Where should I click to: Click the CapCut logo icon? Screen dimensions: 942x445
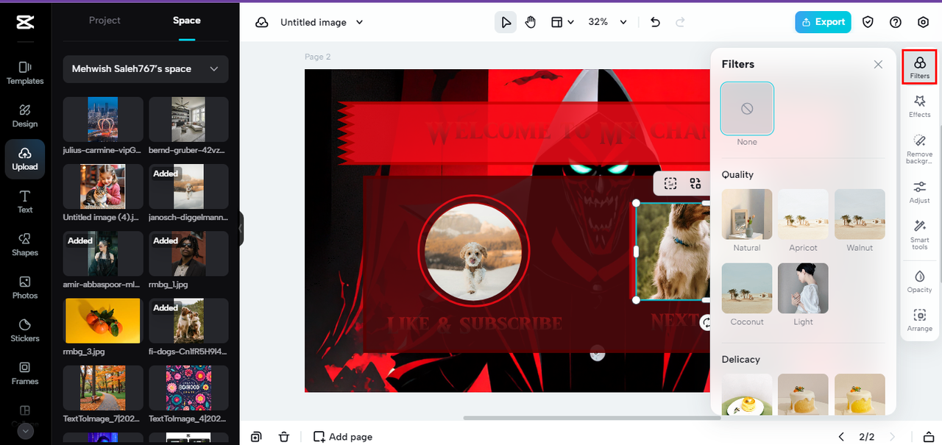click(25, 22)
